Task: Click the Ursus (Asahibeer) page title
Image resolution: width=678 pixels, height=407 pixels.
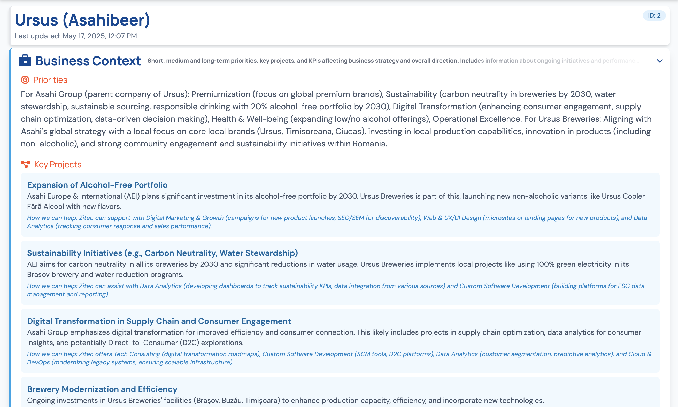Action: coord(82,20)
